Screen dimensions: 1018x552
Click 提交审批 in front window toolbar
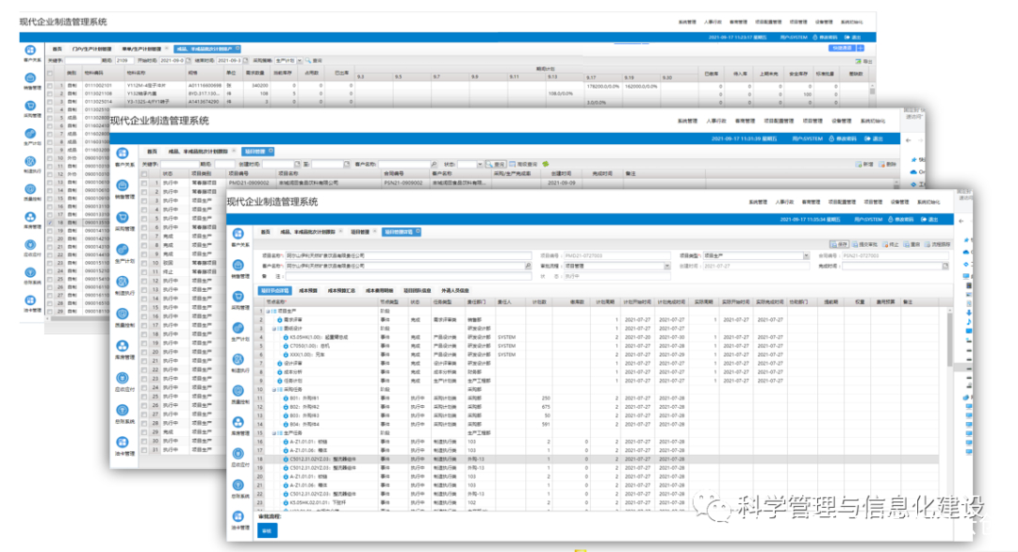pos(864,245)
